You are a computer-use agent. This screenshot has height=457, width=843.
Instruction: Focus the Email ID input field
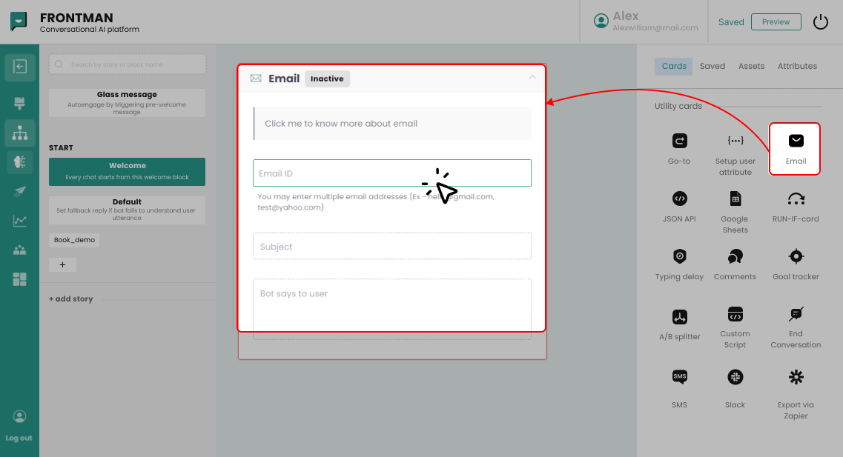[x=341, y=173]
